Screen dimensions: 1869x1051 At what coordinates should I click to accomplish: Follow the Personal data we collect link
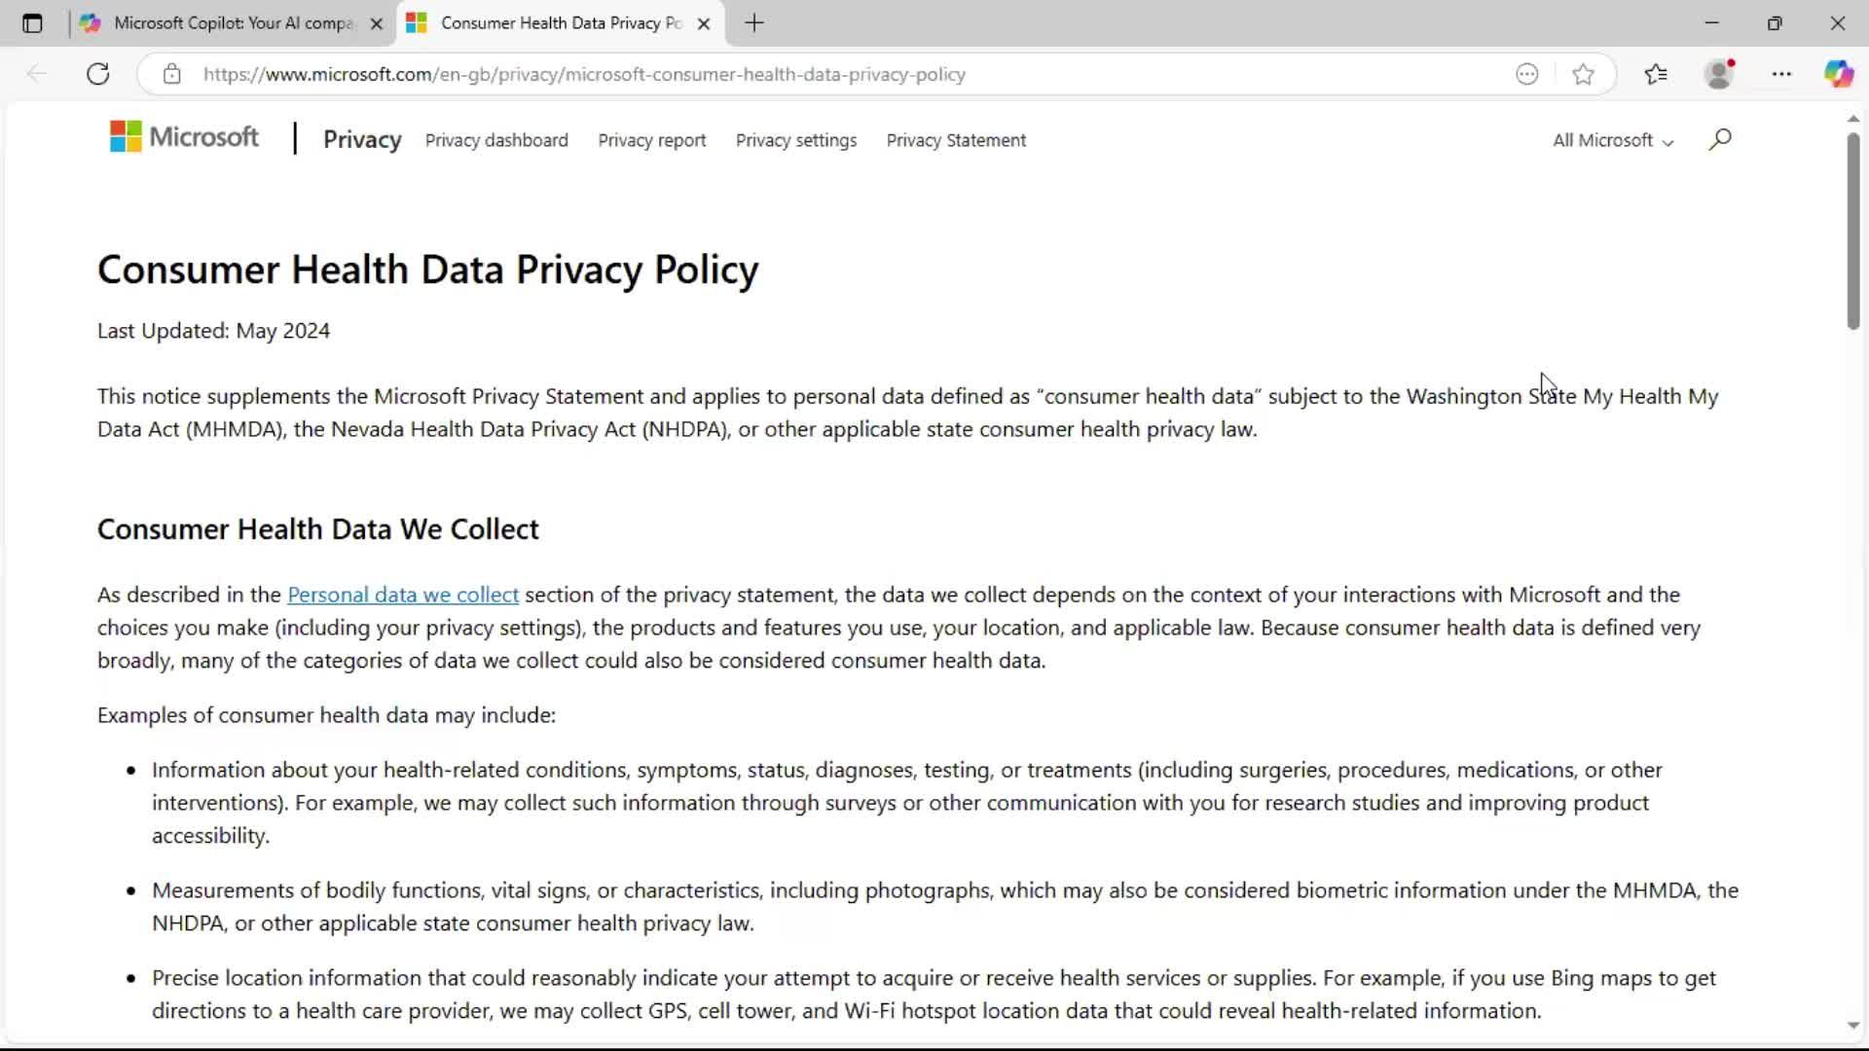tap(403, 595)
